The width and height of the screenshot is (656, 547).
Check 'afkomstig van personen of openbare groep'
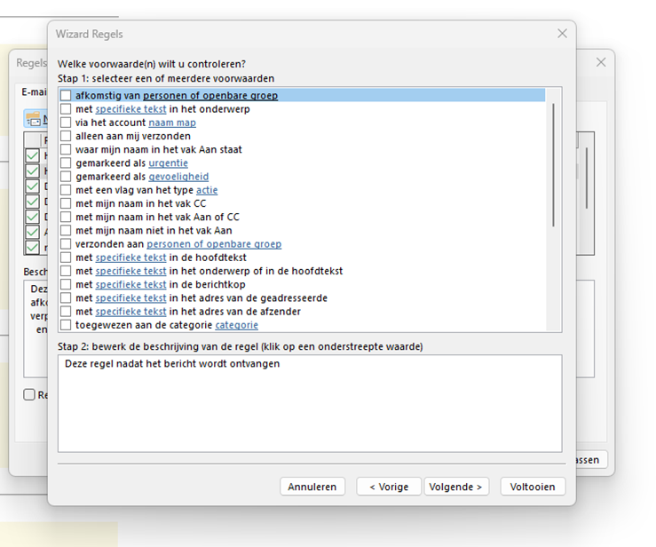click(x=66, y=96)
